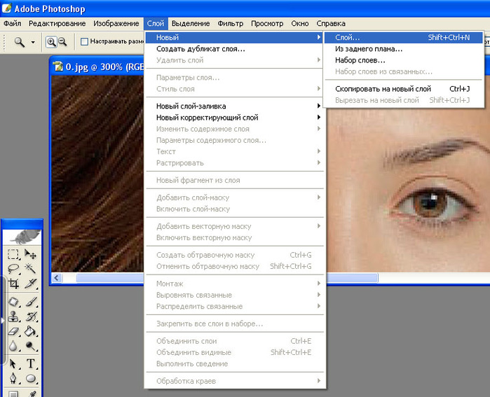Click the 0.jpg document window icon
This screenshot has width=490, height=397.
tap(57, 67)
